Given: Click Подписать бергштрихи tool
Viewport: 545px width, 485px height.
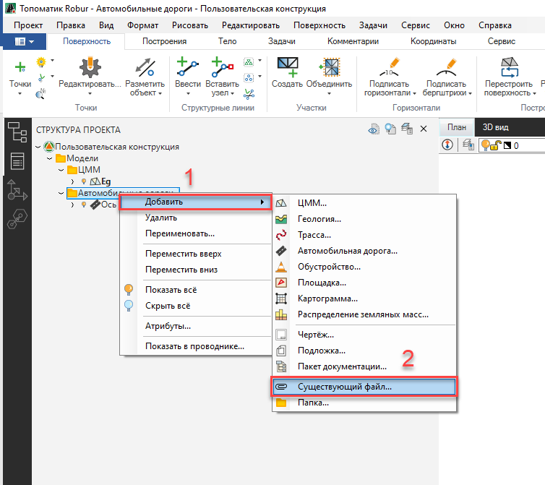Looking at the screenshot, I should [446, 68].
